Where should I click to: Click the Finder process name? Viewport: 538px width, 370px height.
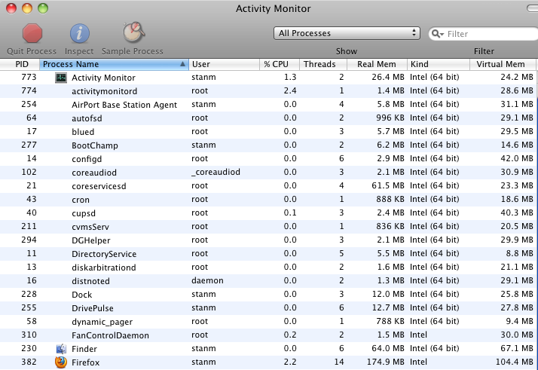[84, 349]
